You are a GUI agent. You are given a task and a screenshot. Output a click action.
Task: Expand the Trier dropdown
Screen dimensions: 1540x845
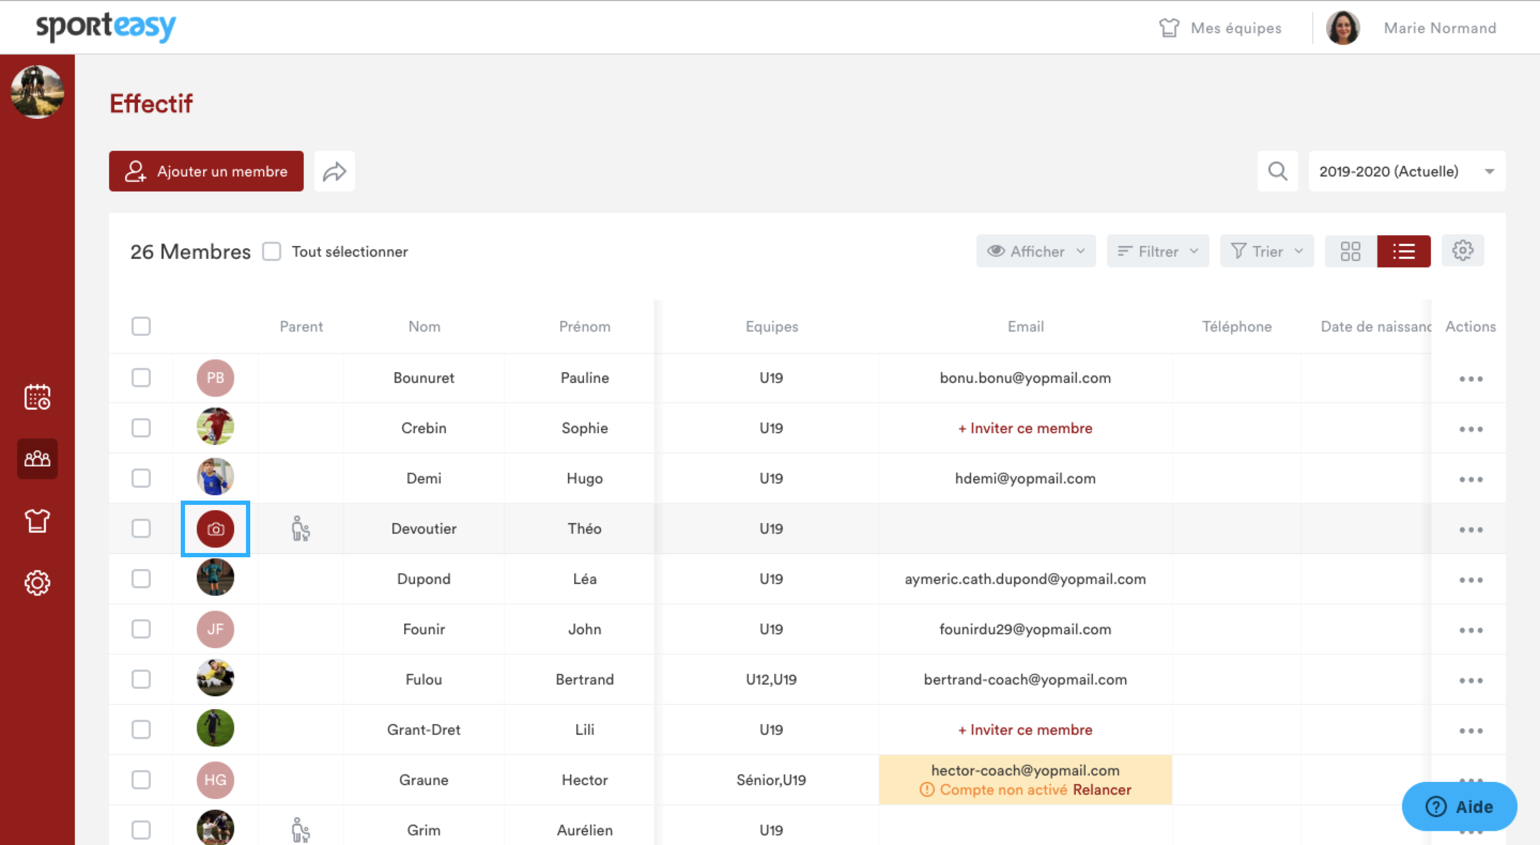(x=1267, y=251)
